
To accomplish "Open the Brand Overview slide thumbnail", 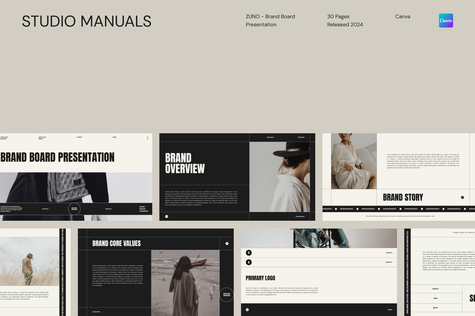I will click(x=237, y=177).
